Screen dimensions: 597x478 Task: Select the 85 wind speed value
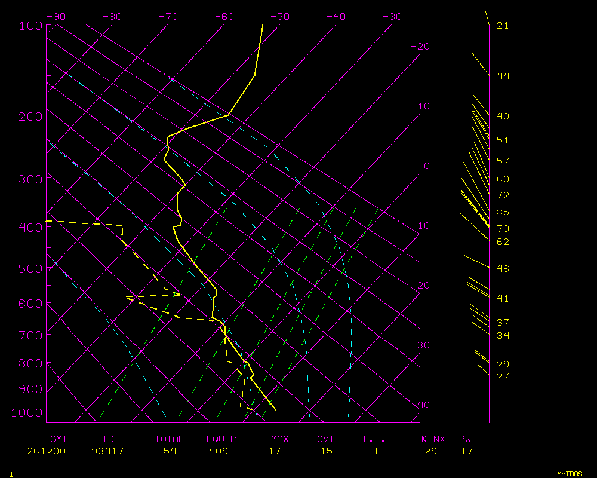[x=503, y=212]
